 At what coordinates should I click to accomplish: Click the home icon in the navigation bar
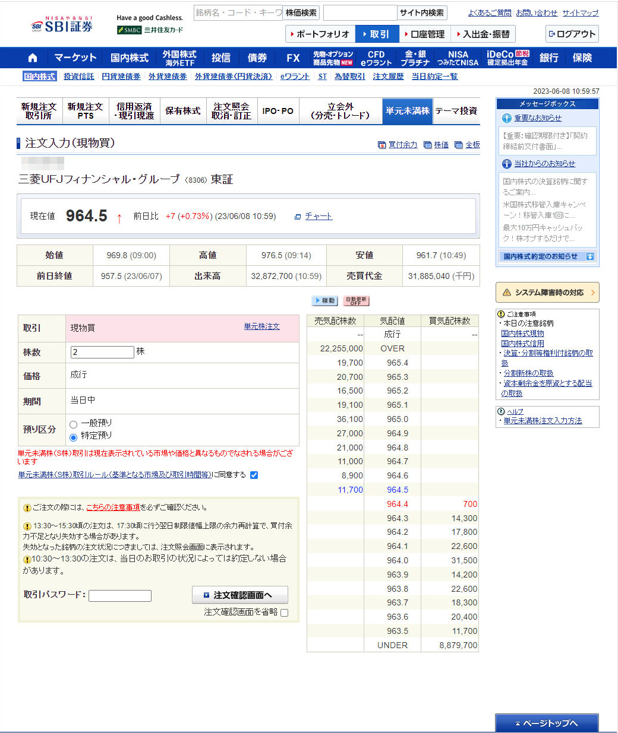[33, 58]
